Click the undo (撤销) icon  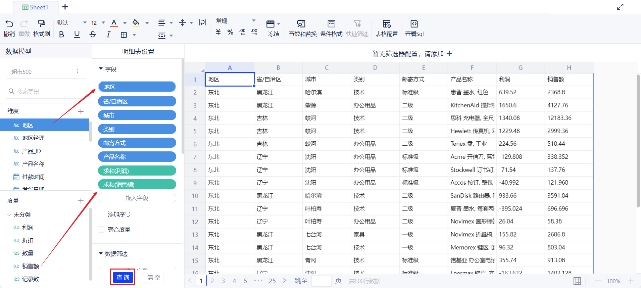9,24
